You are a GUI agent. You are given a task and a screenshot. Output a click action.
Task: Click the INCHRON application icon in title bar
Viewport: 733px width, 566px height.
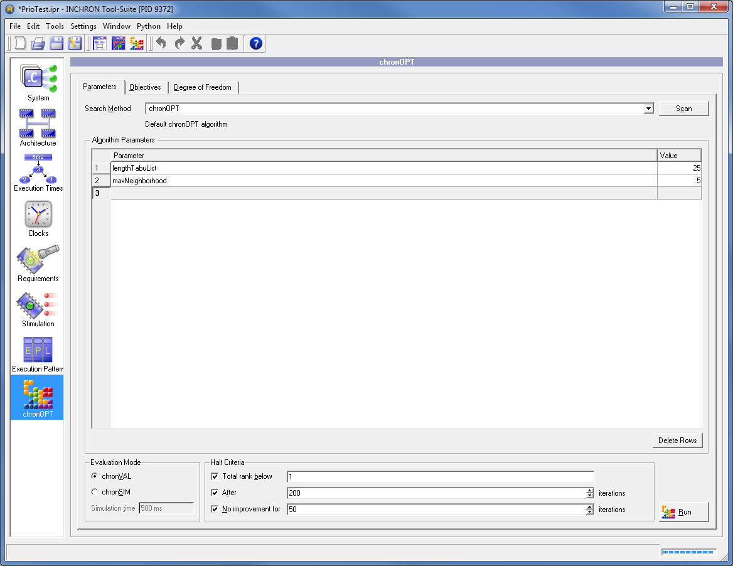9,9
